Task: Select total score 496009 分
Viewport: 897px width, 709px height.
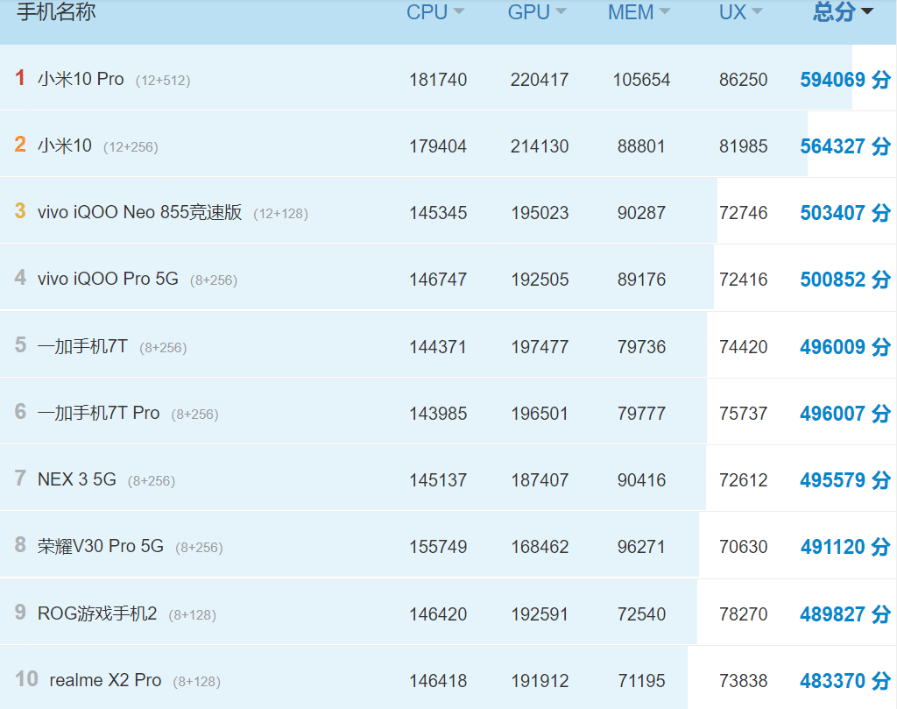Action: pyautogui.click(x=845, y=347)
